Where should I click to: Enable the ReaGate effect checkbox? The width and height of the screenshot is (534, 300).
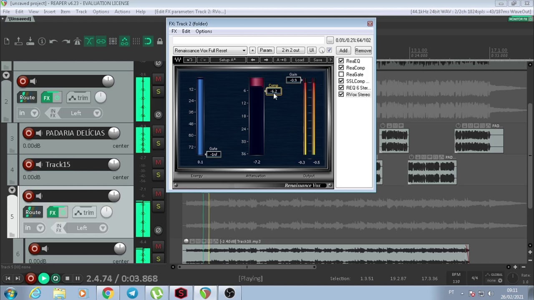[x=341, y=75]
